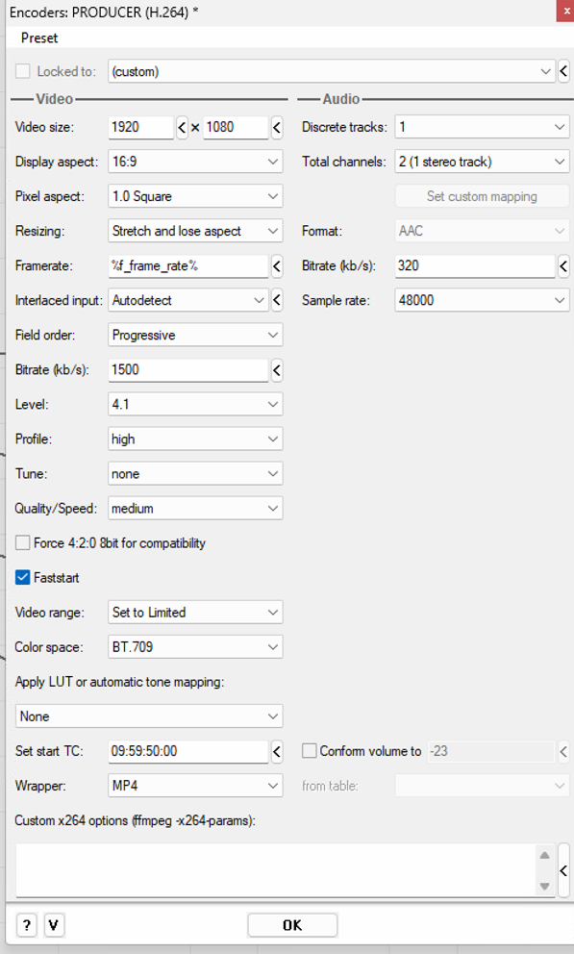Click the arrow button beside audio Bitrate 320
The height and width of the screenshot is (954, 574).
point(563,265)
